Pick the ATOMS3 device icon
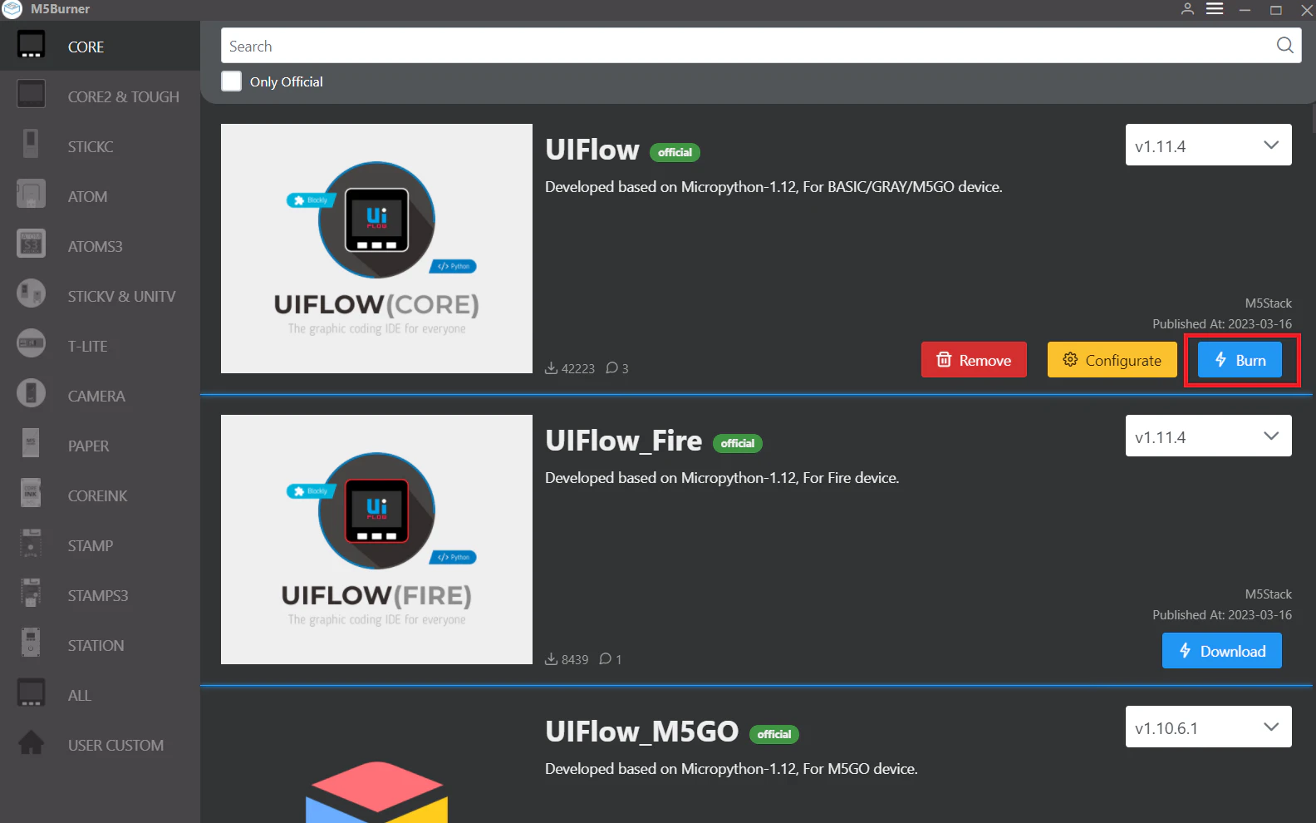This screenshot has height=823, width=1316. pos(31,244)
